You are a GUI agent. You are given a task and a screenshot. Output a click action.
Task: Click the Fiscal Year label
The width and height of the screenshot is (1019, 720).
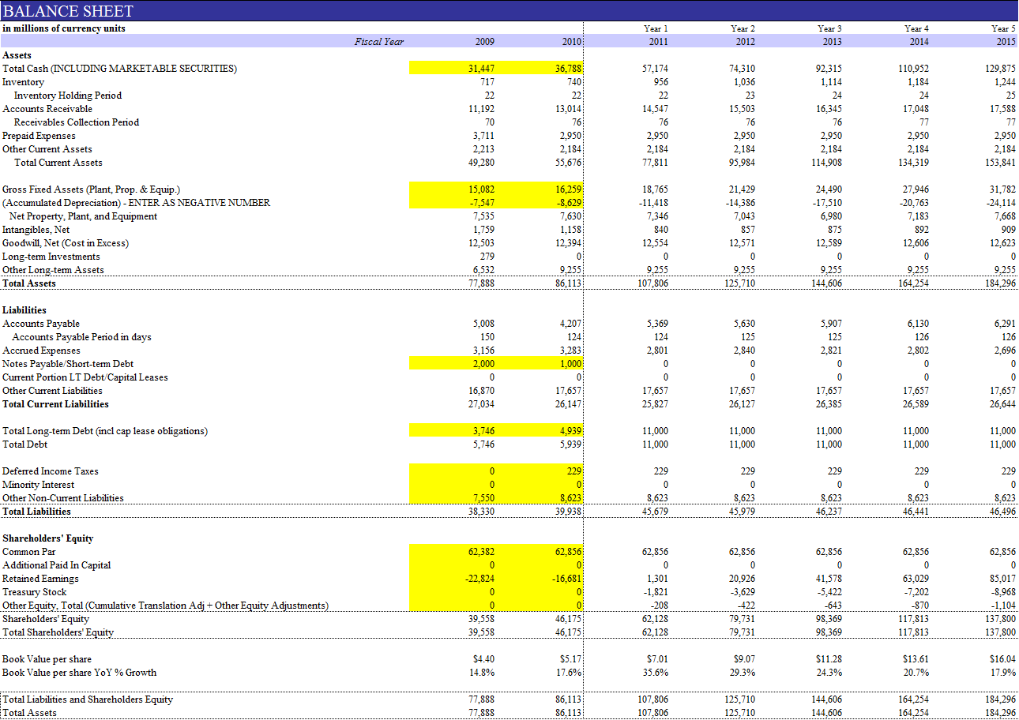click(379, 42)
